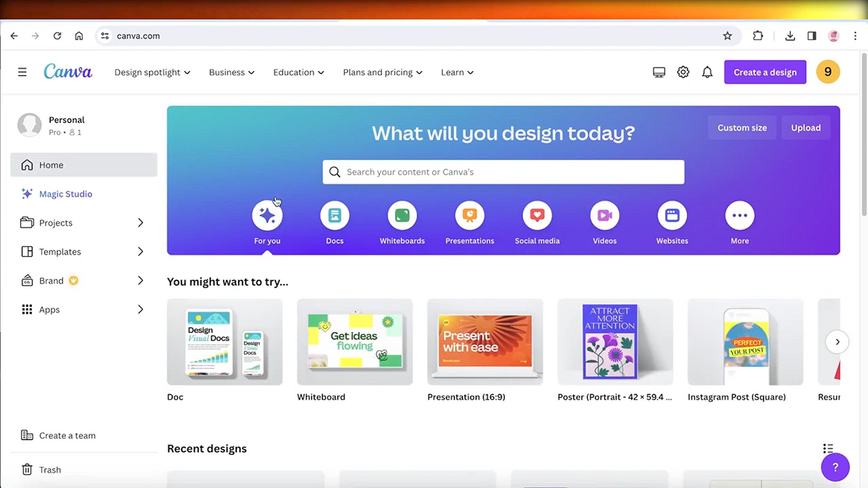
Task: Expand Plans and pricing dropdown
Action: [382, 72]
